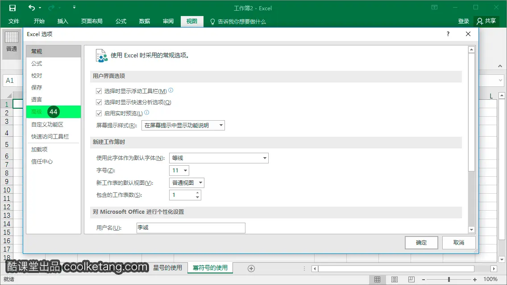The width and height of the screenshot is (507, 285).
Task: Click the zoom slider handle
Action: point(449,280)
